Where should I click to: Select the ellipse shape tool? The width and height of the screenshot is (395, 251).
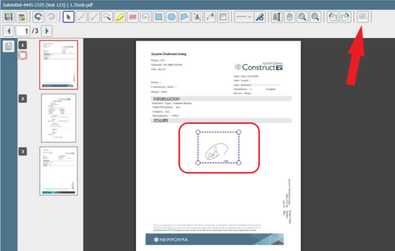[171, 17]
